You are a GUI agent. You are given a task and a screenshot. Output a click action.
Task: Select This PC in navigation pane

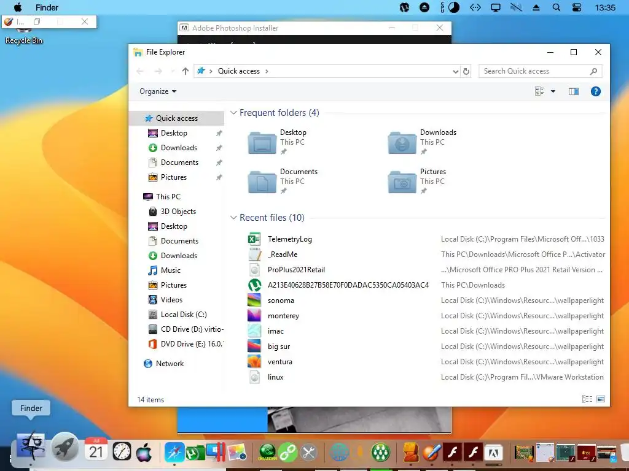[x=168, y=197]
